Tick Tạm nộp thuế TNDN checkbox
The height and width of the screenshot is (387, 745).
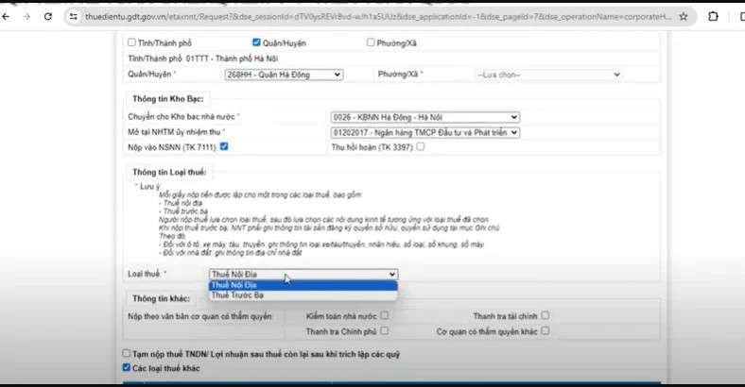(128, 353)
